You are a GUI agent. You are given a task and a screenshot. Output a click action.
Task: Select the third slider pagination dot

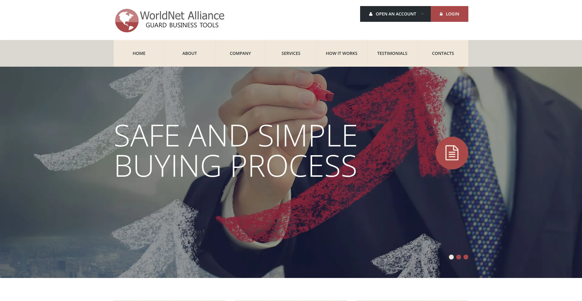point(466,257)
